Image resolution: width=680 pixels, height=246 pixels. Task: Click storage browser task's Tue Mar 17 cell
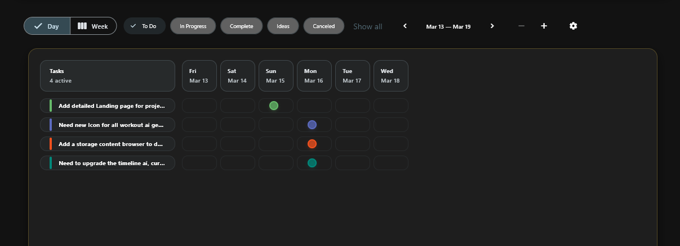point(353,144)
